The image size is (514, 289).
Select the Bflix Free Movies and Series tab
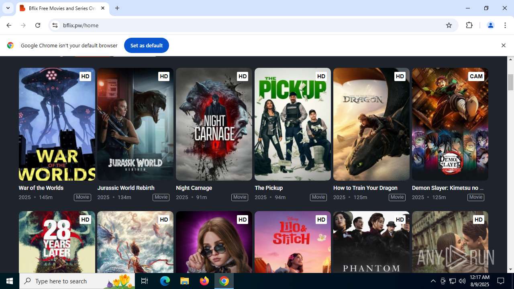pyautogui.click(x=62, y=8)
